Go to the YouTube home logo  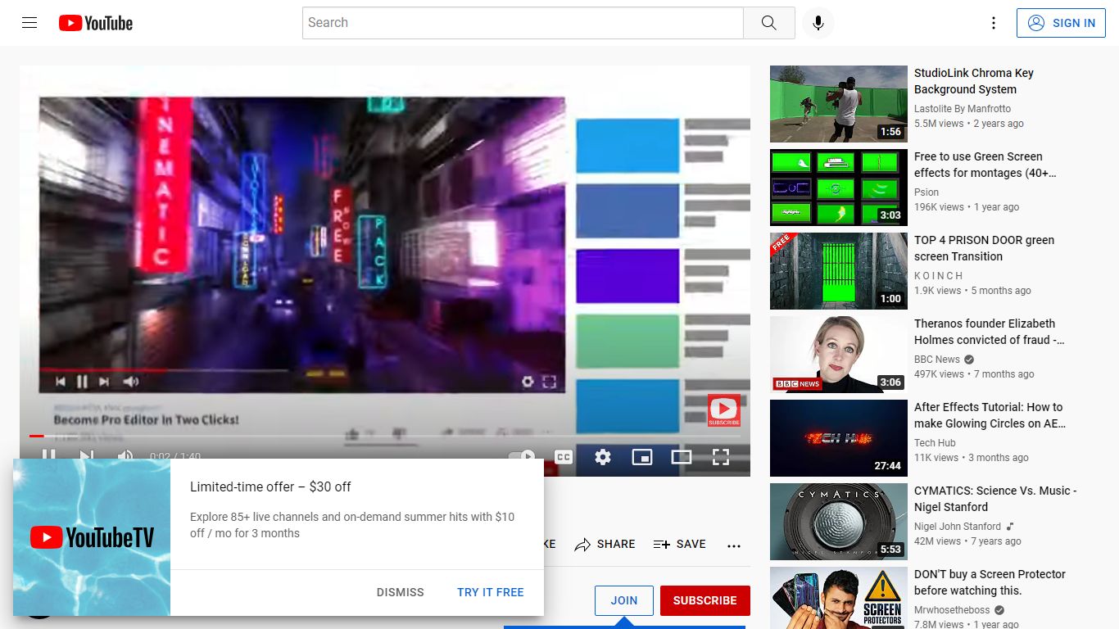(96, 23)
